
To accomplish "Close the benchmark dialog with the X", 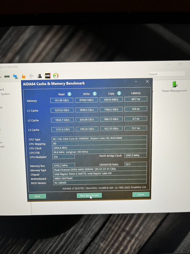I will [147, 82].
